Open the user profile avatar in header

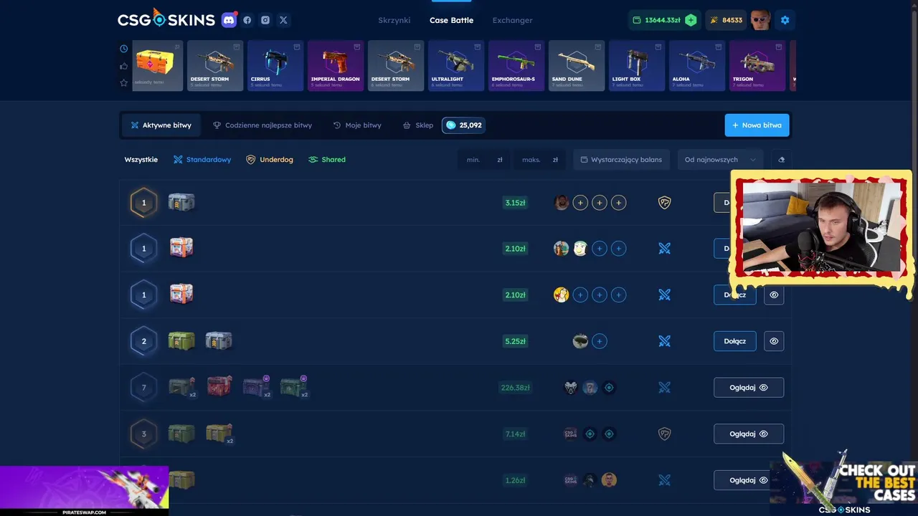[760, 20]
